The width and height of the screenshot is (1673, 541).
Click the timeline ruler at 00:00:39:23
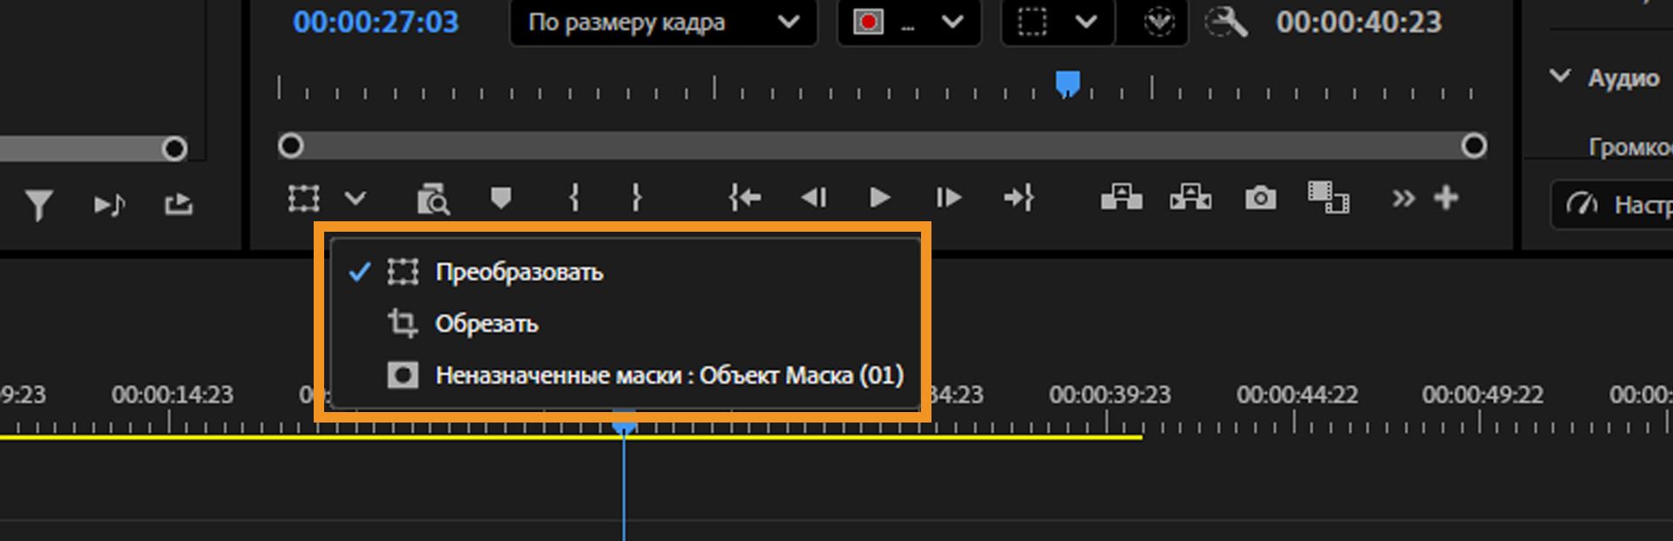tap(1109, 395)
